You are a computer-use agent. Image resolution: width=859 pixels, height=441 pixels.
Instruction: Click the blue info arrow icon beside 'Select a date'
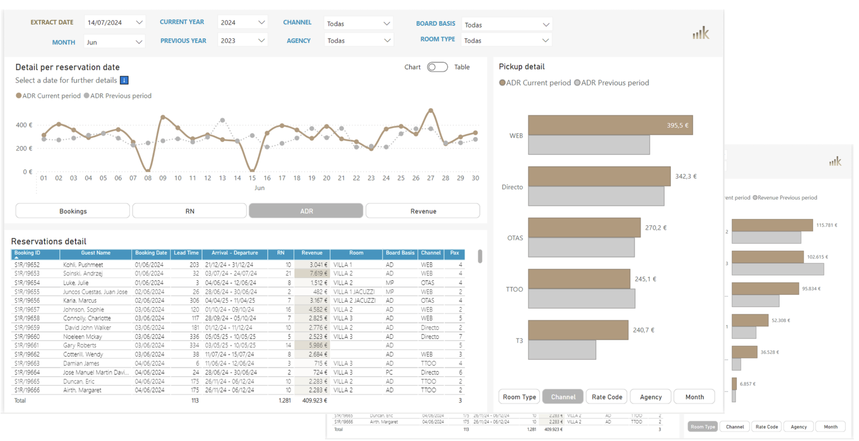pyautogui.click(x=124, y=80)
